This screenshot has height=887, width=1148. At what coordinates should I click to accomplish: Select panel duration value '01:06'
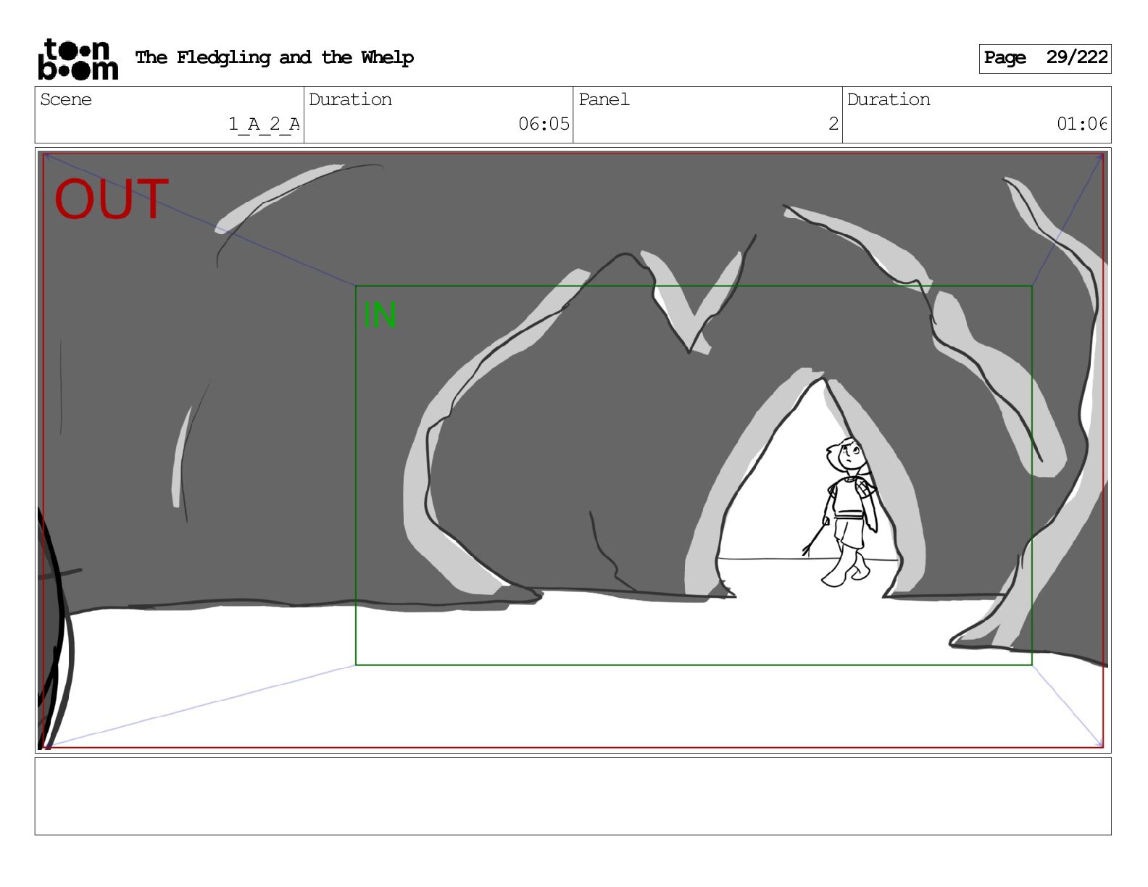pos(1081,124)
